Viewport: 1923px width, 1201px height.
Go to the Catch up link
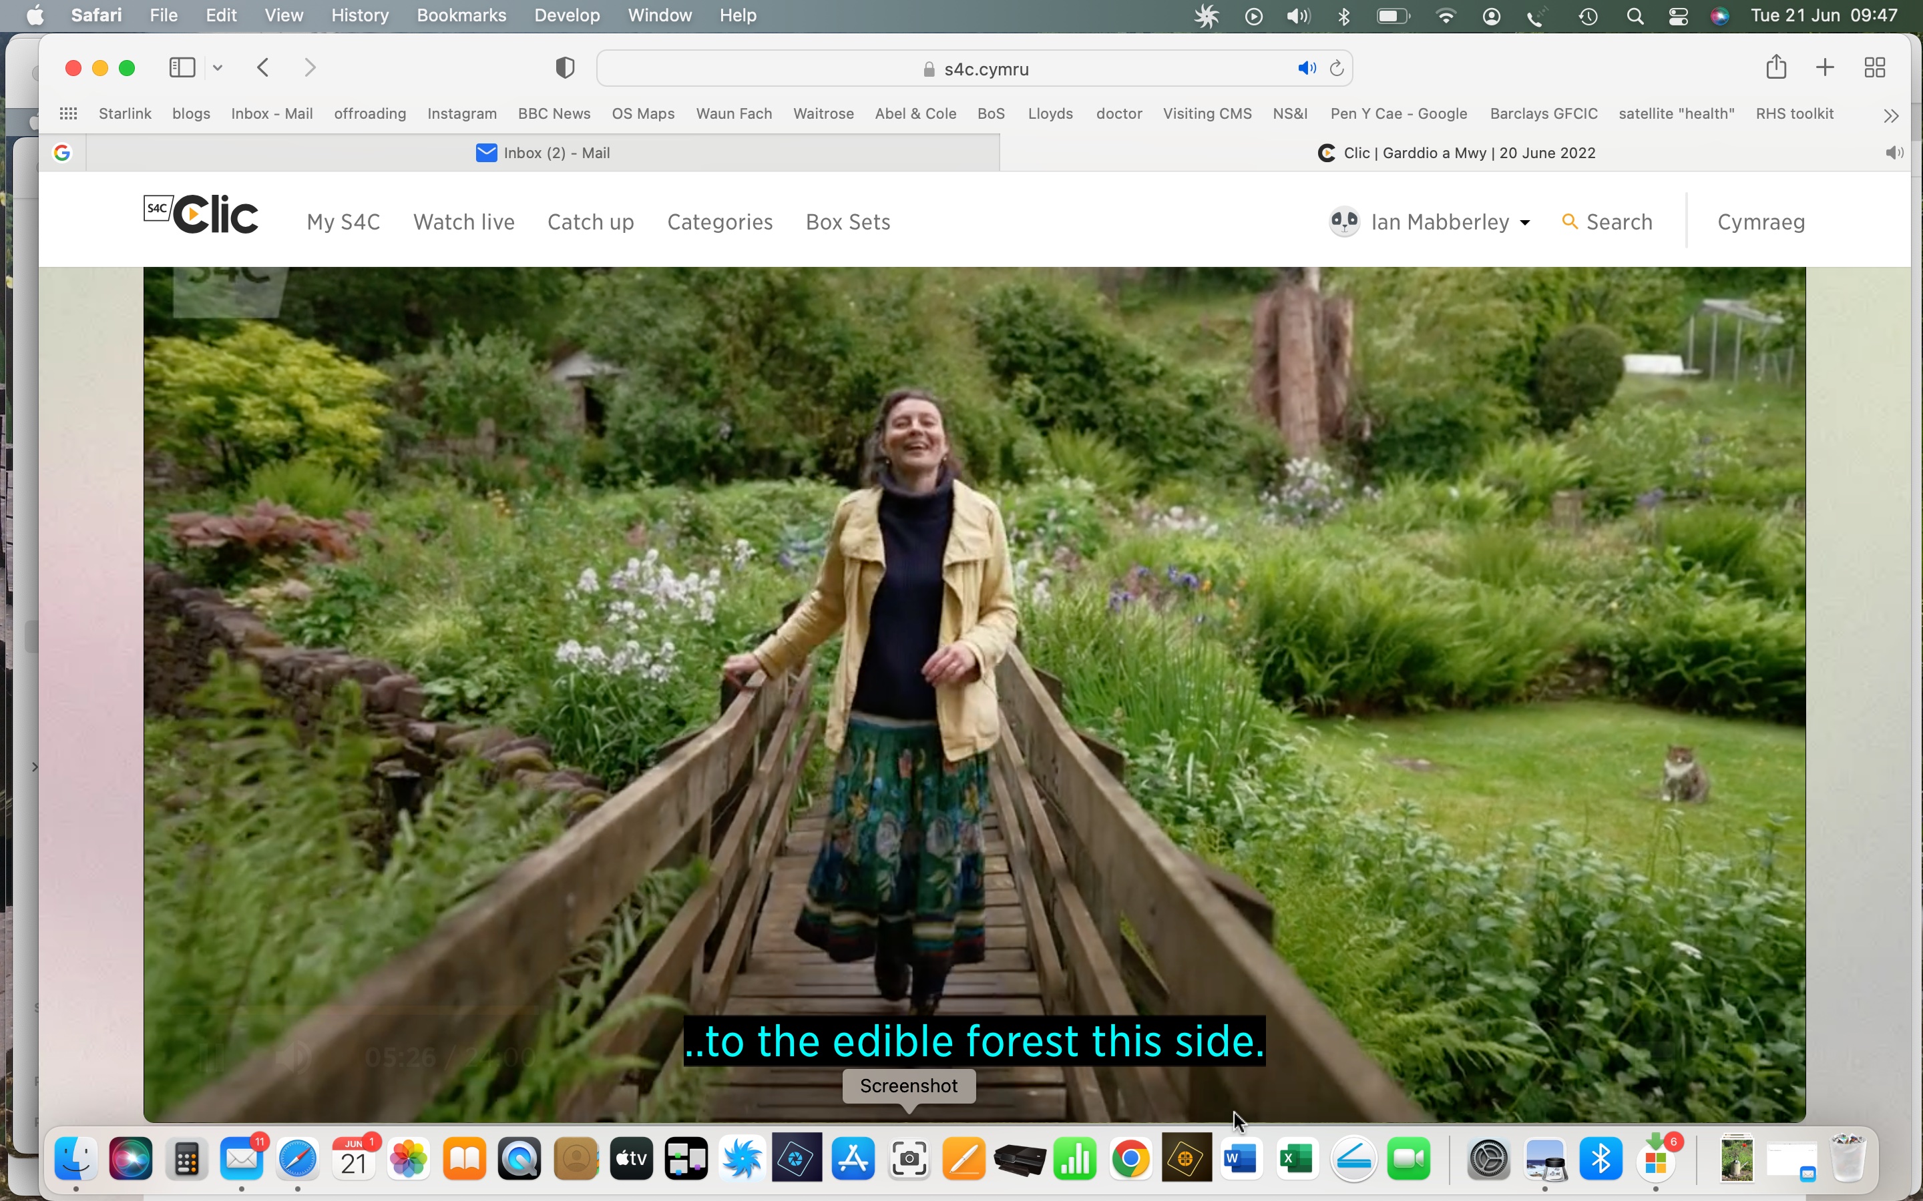pos(590,222)
